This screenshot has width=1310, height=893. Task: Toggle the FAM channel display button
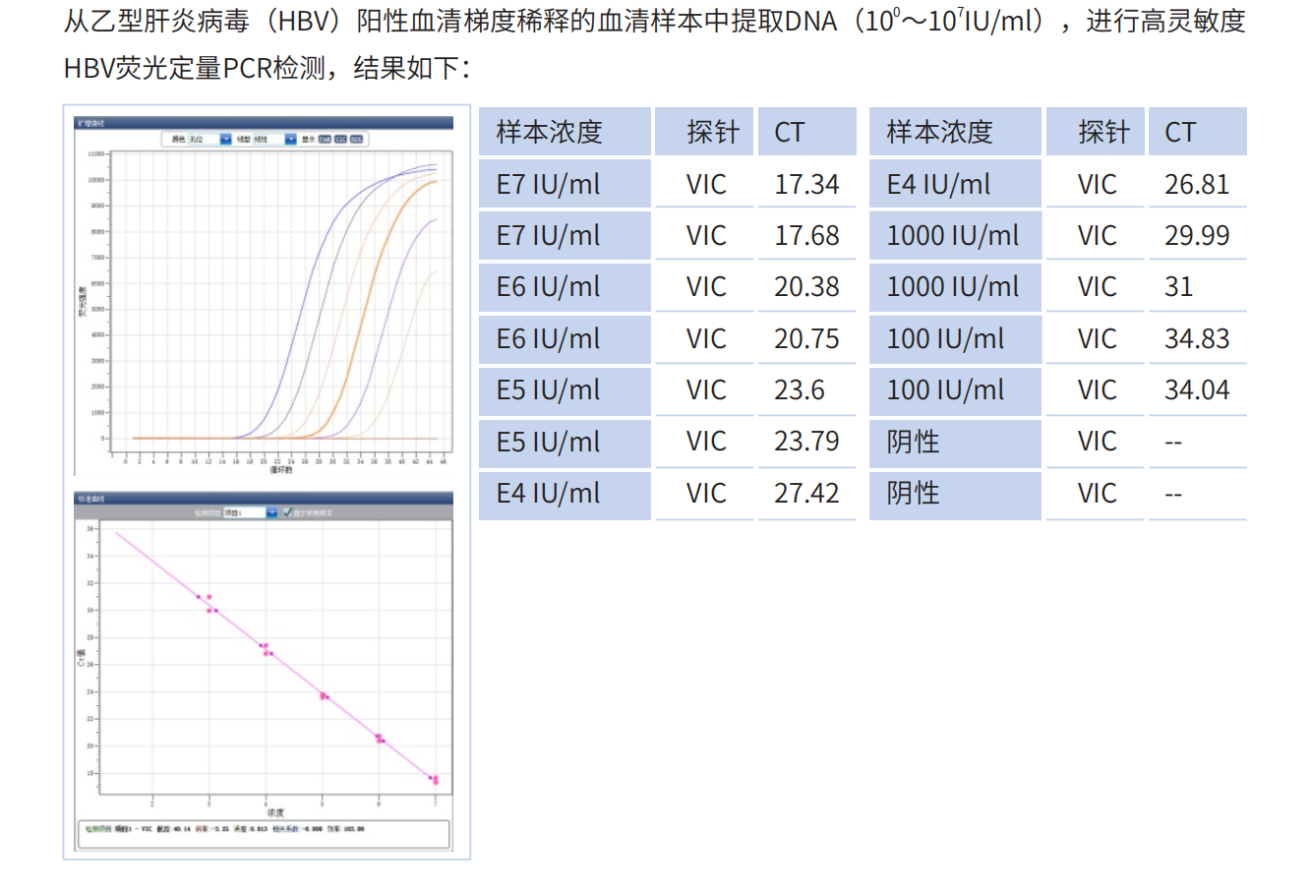(x=325, y=140)
